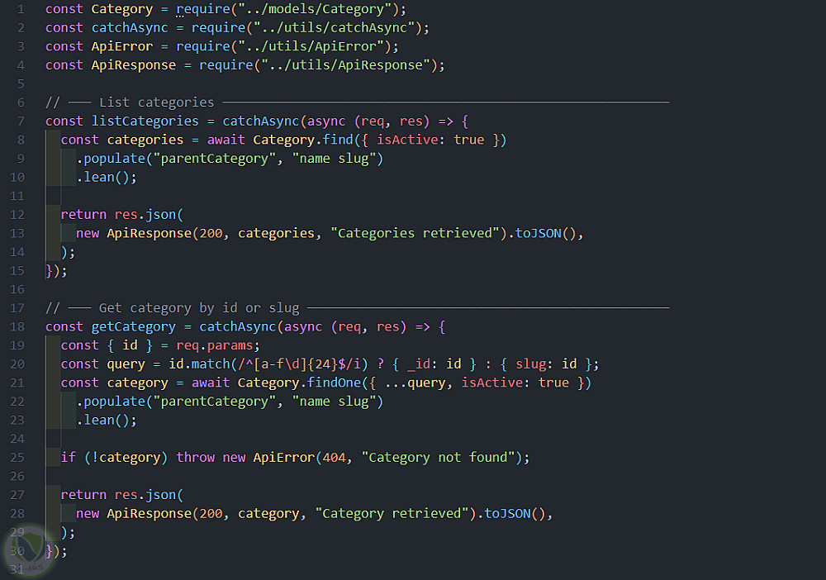Click line number 18 in the gutter
The image size is (826, 580).
17,327
